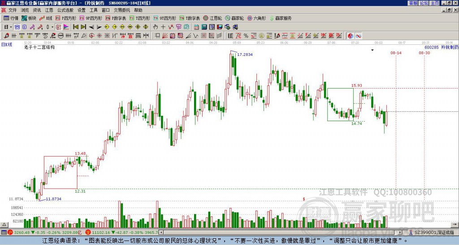Jump to last bar icon
This screenshot has height=245, width=459.
point(83,27)
